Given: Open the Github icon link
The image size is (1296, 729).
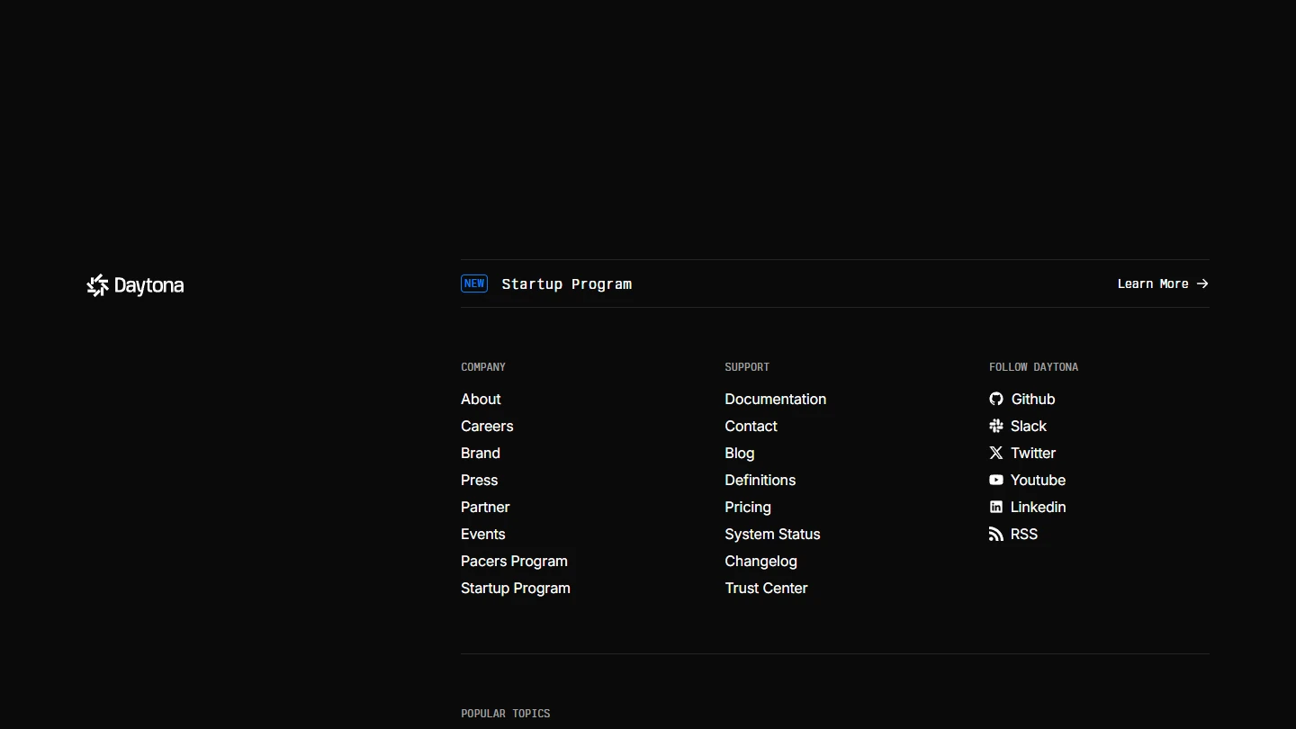Looking at the screenshot, I should pos(996,399).
